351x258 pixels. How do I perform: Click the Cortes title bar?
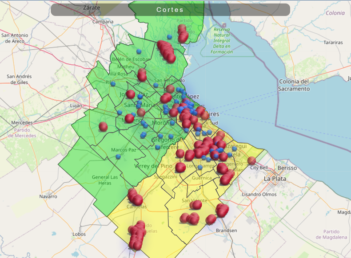pos(170,10)
